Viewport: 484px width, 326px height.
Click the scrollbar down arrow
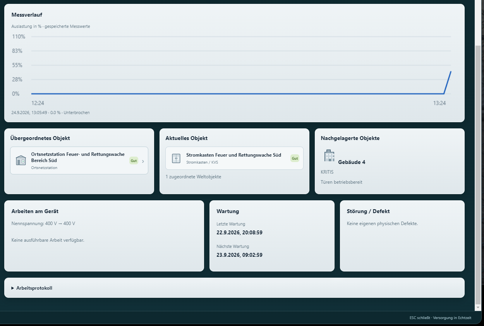point(478,307)
